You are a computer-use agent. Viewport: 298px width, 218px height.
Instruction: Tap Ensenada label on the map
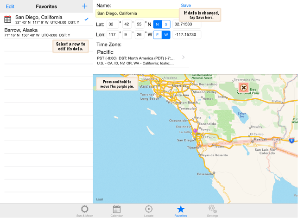pos(205,174)
